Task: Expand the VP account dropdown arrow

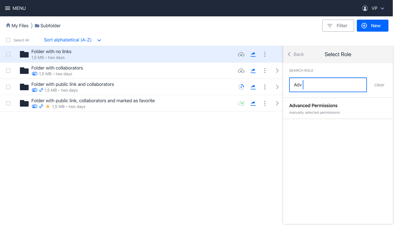Action: (x=382, y=8)
